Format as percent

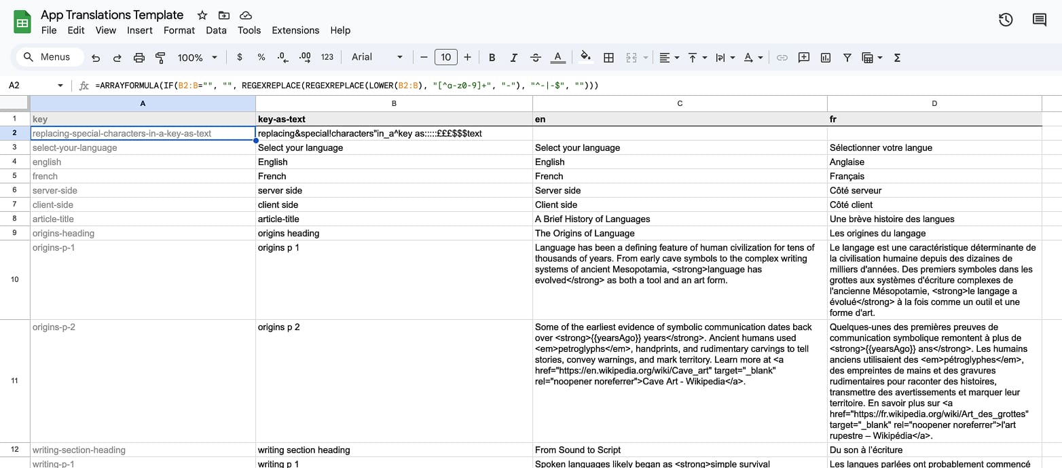tap(261, 58)
